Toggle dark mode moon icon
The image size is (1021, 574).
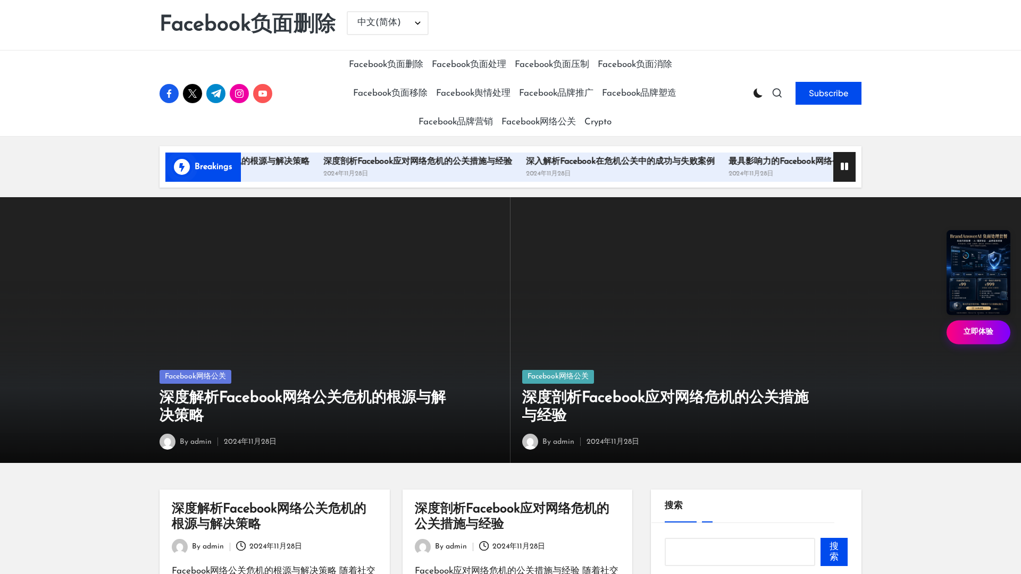coord(758,94)
